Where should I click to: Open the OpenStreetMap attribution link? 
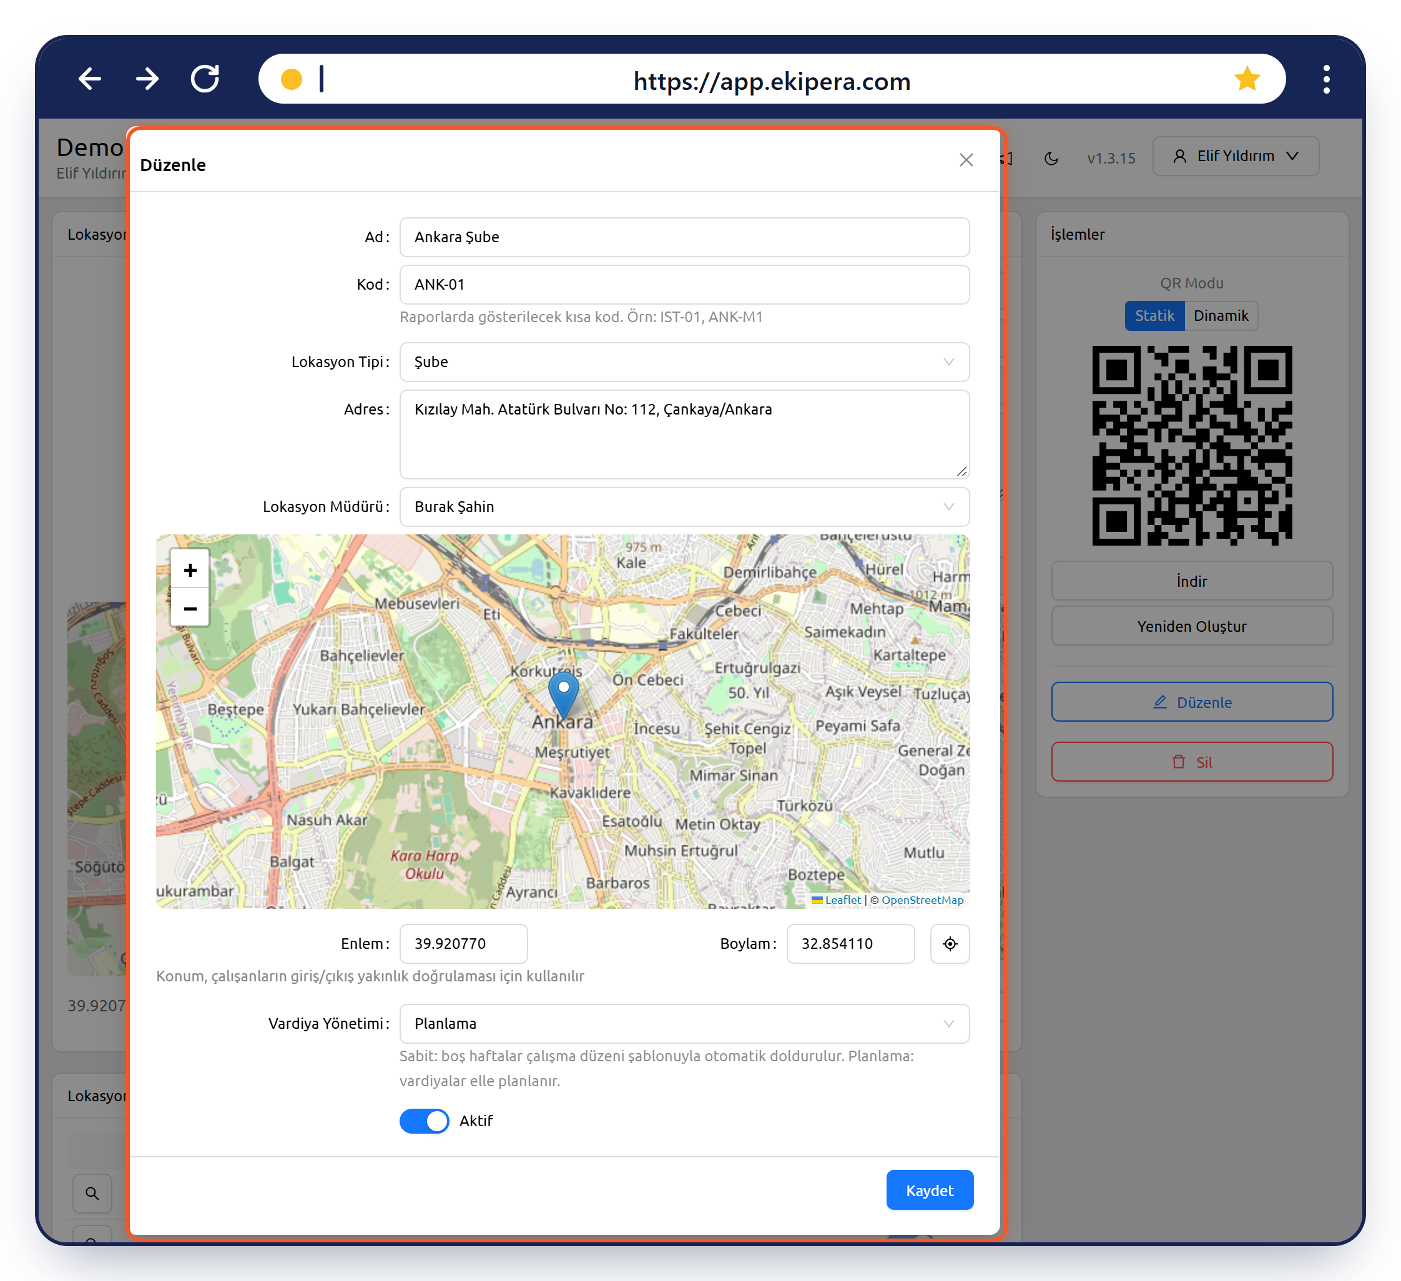(922, 900)
